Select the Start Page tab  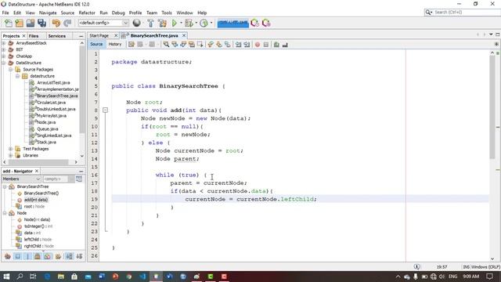99,35
